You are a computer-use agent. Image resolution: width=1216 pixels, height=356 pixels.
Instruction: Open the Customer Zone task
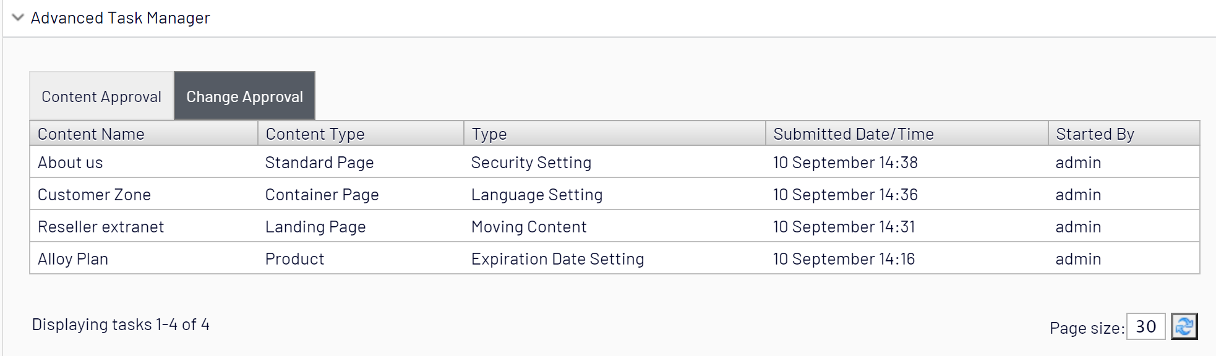(94, 195)
